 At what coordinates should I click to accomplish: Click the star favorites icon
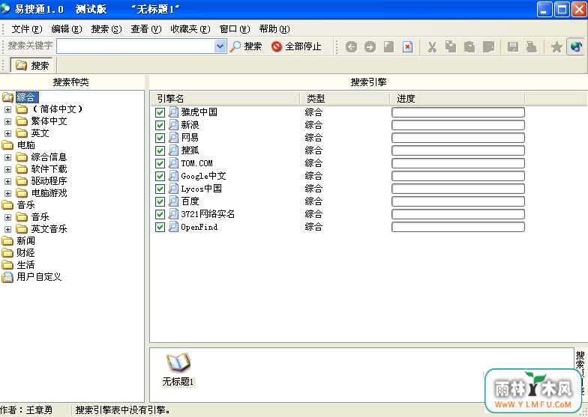click(556, 46)
